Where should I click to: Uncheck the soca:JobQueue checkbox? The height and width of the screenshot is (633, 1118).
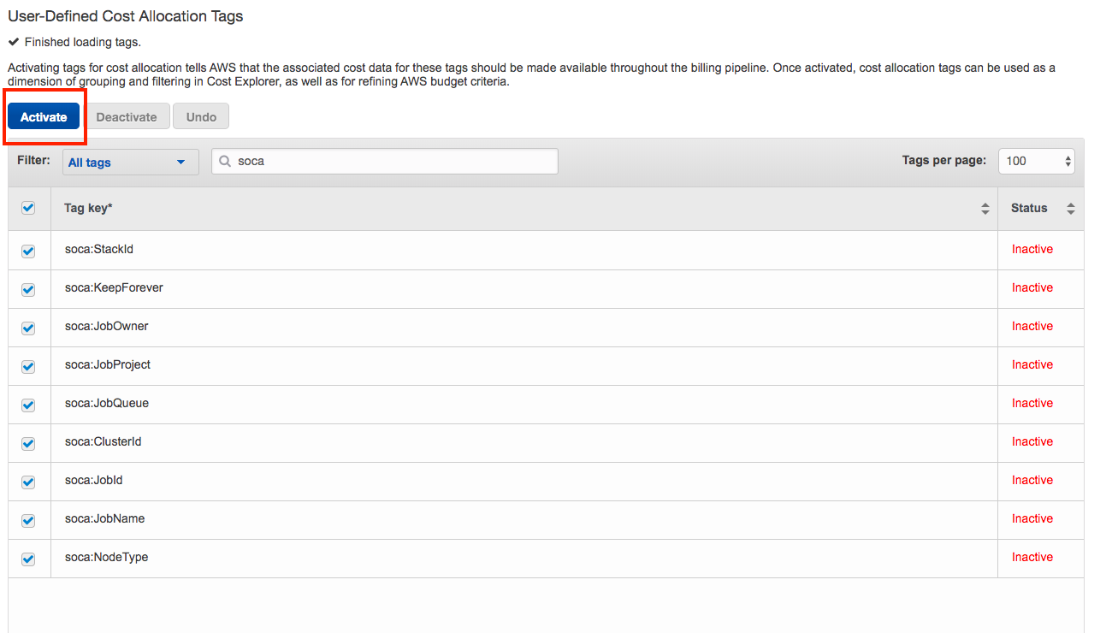point(28,405)
